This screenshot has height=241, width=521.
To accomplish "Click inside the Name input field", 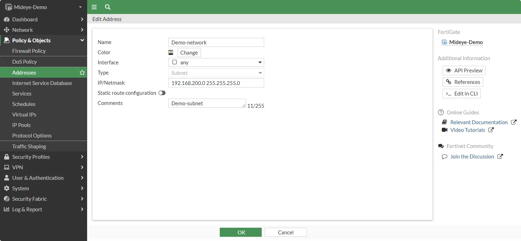I will [216, 42].
